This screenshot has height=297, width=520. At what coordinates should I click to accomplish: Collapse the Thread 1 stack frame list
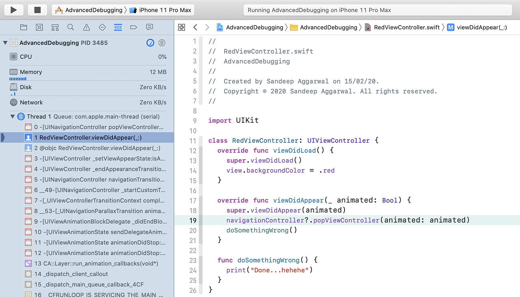click(x=13, y=116)
